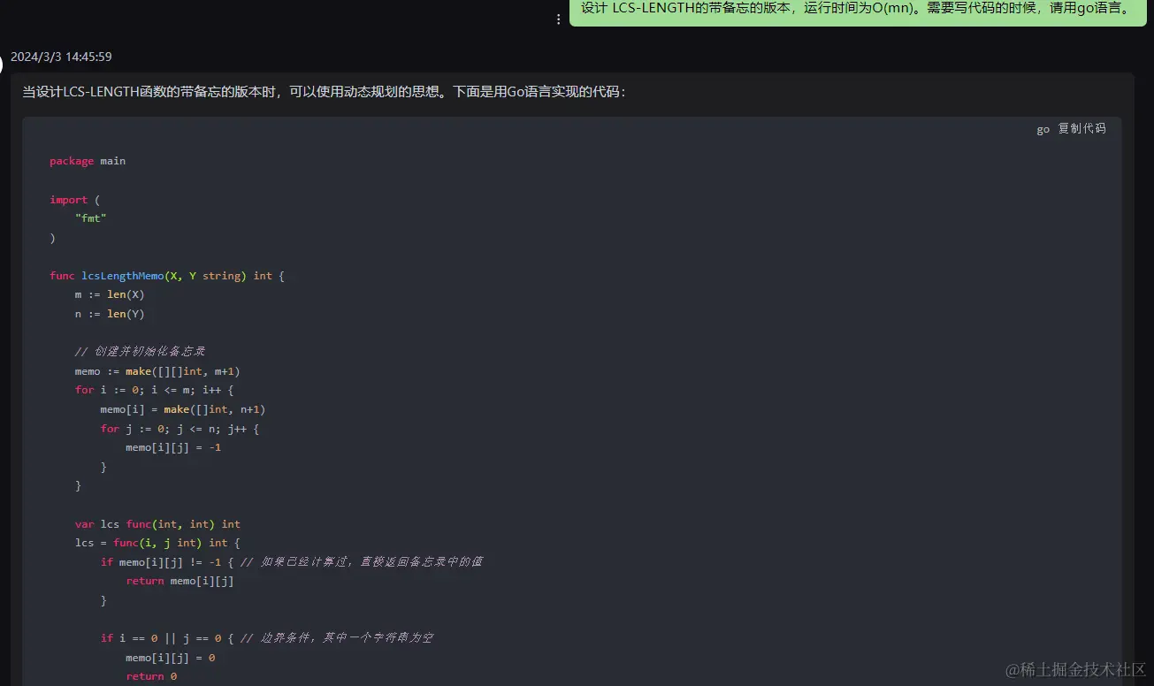Click the go language label on the code block
The height and width of the screenshot is (686, 1154).
pyautogui.click(x=1043, y=129)
